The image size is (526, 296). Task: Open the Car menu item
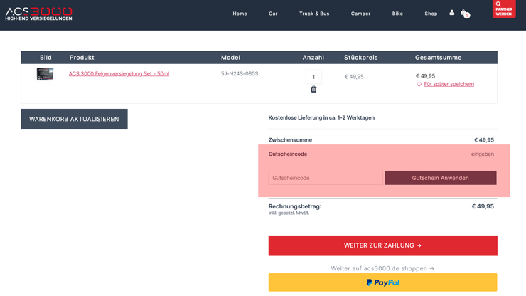(273, 14)
